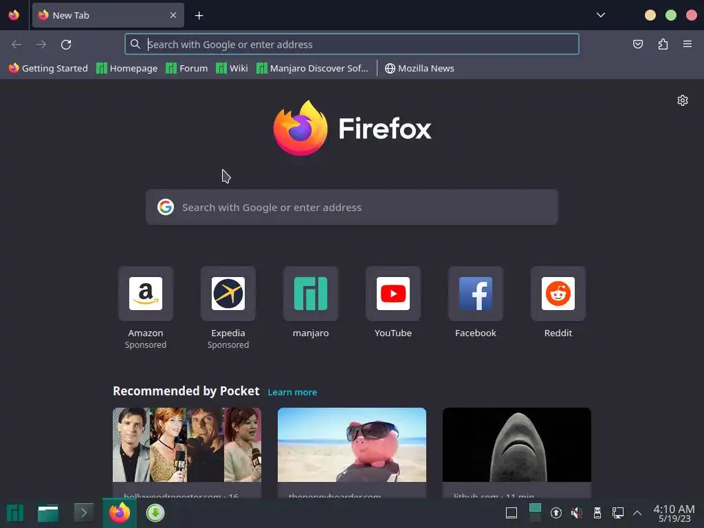The image size is (704, 528).
Task: Open the removable devices tray icon
Action: coord(597,513)
